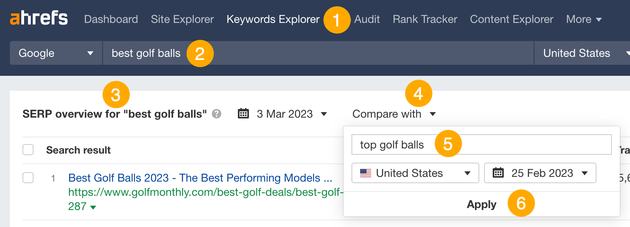Click the US flag in country selector
630x227 pixels.
[366, 173]
